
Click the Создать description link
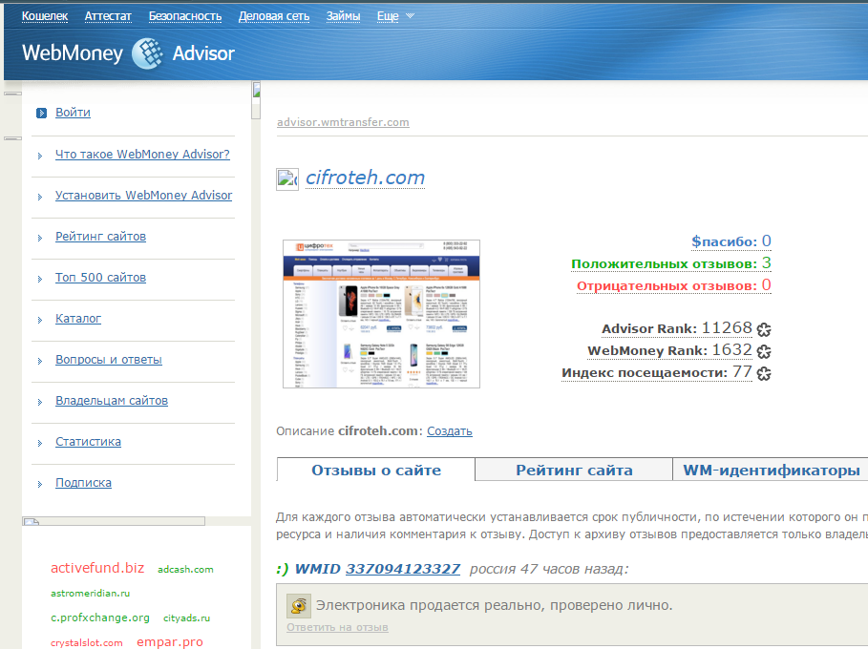click(x=449, y=431)
